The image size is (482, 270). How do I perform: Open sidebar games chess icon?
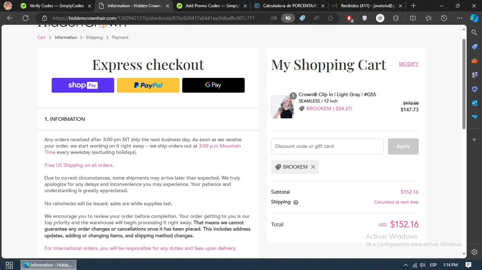pyautogui.click(x=474, y=75)
